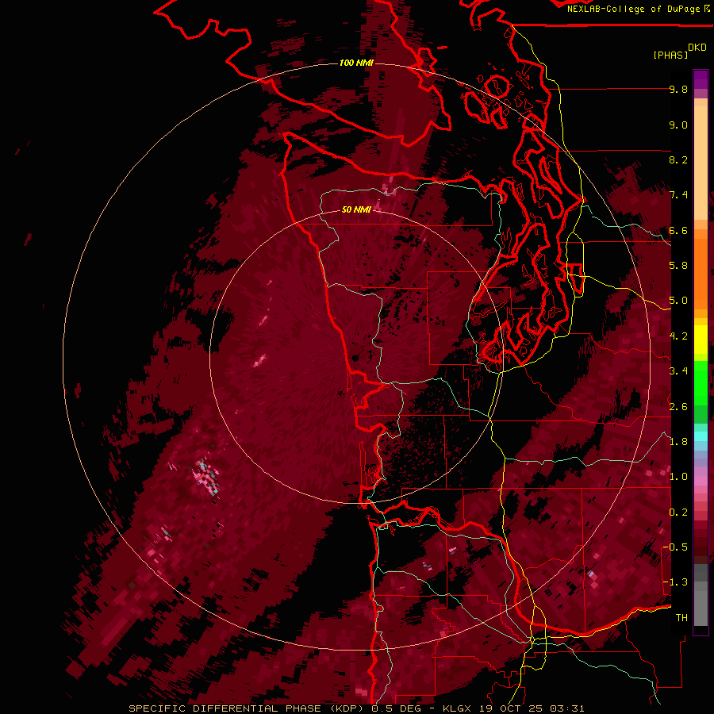Select the 9.8 legend value

pos(678,90)
